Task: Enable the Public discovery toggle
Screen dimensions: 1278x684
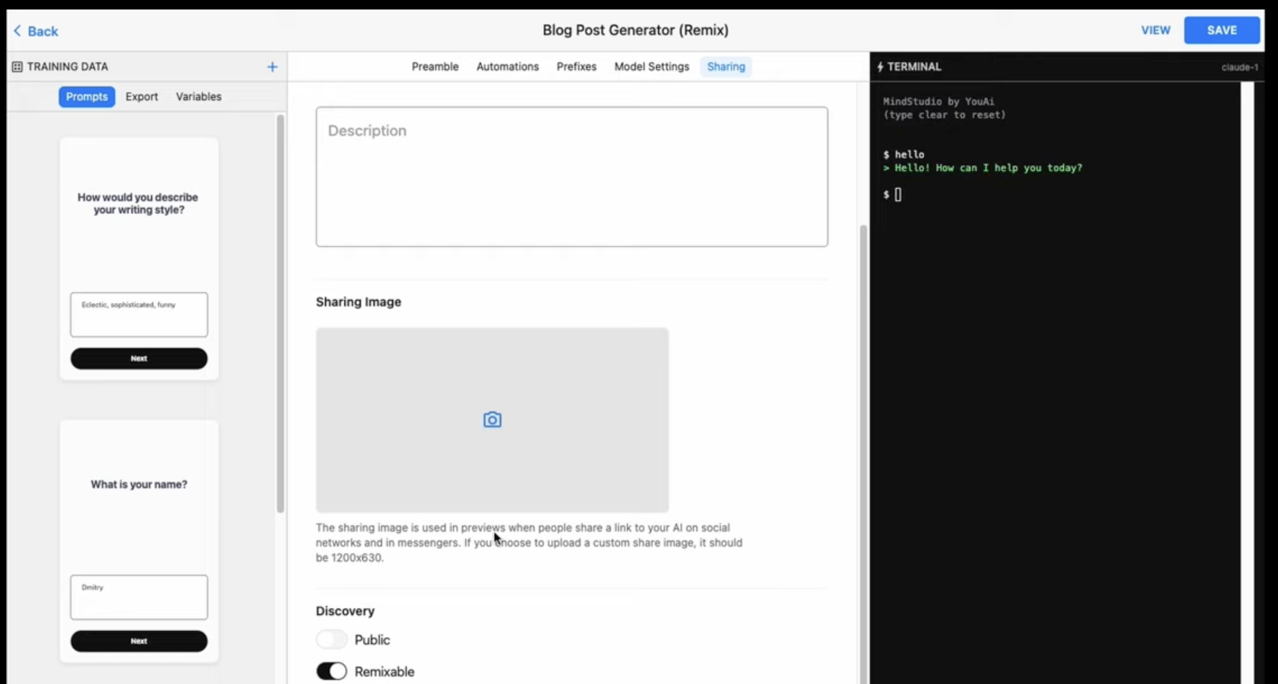Action: pyautogui.click(x=332, y=639)
